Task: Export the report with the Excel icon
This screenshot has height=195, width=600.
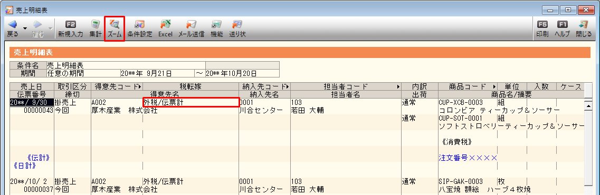Action: 165,25
